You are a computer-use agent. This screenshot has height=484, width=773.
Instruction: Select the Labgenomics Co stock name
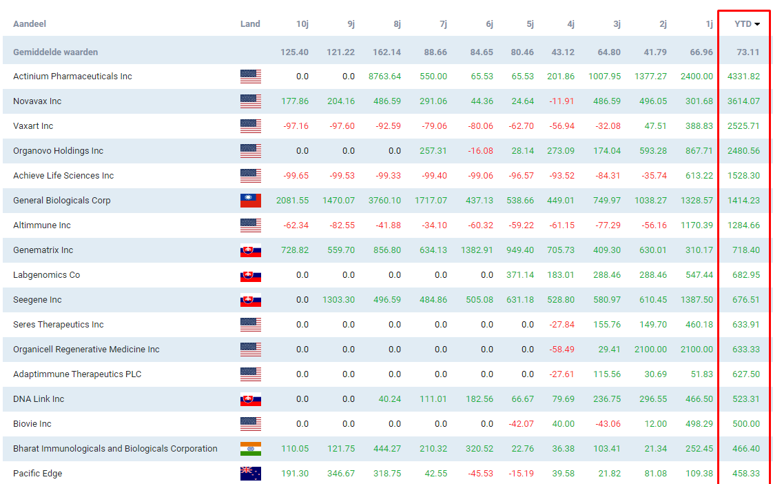coord(46,275)
